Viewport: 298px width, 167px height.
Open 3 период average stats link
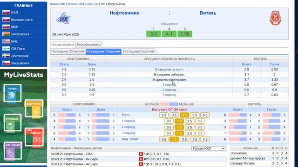point(169,95)
